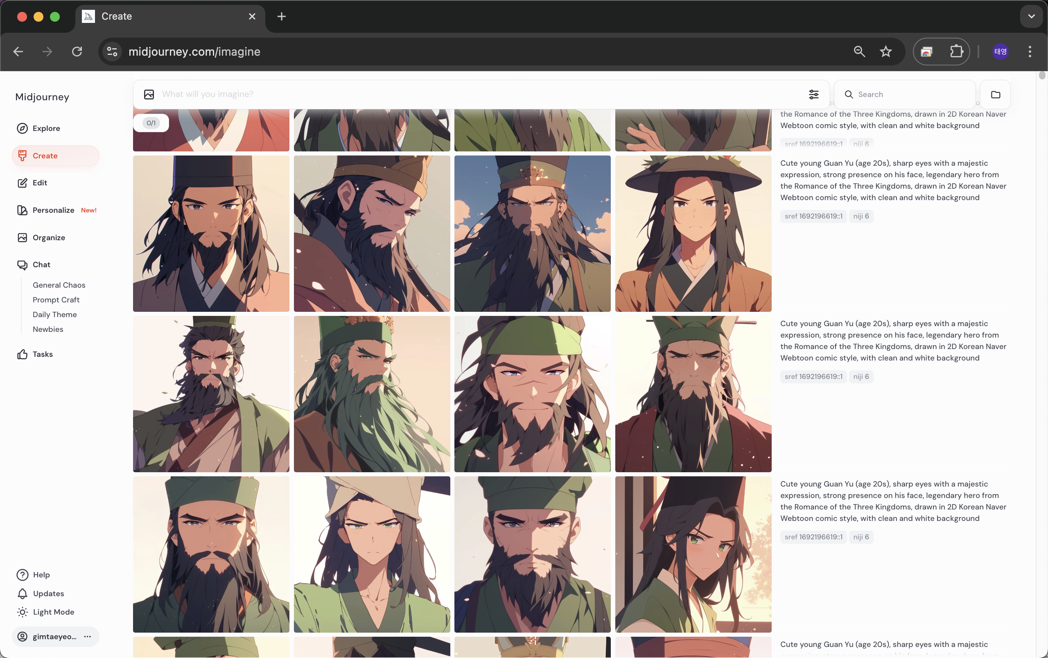Click the niji 6 tag in first full row

click(x=861, y=216)
